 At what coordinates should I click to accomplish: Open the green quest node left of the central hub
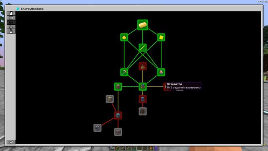[118, 87]
